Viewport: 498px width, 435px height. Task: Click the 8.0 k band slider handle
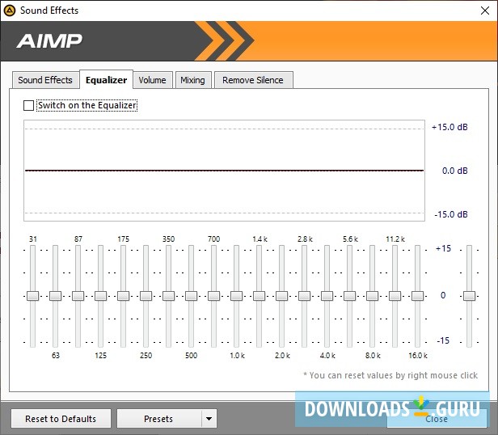click(x=372, y=296)
